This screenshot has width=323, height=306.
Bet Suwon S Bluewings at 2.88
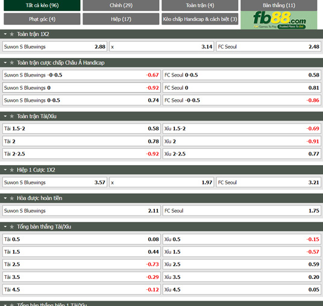55,46
